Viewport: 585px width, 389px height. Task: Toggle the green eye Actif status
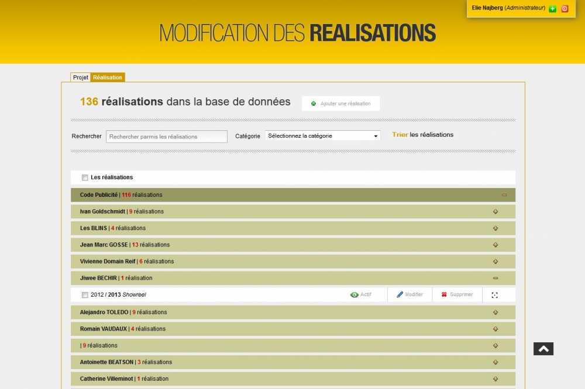(x=354, y=295)
